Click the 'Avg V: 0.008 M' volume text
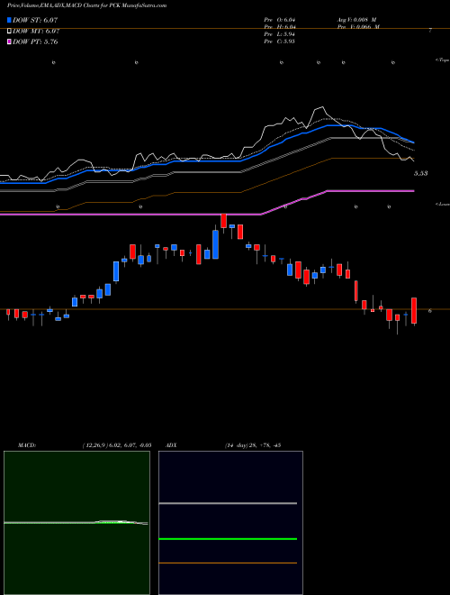The height and width of the screenshot is (595, 450). (357, 20)
